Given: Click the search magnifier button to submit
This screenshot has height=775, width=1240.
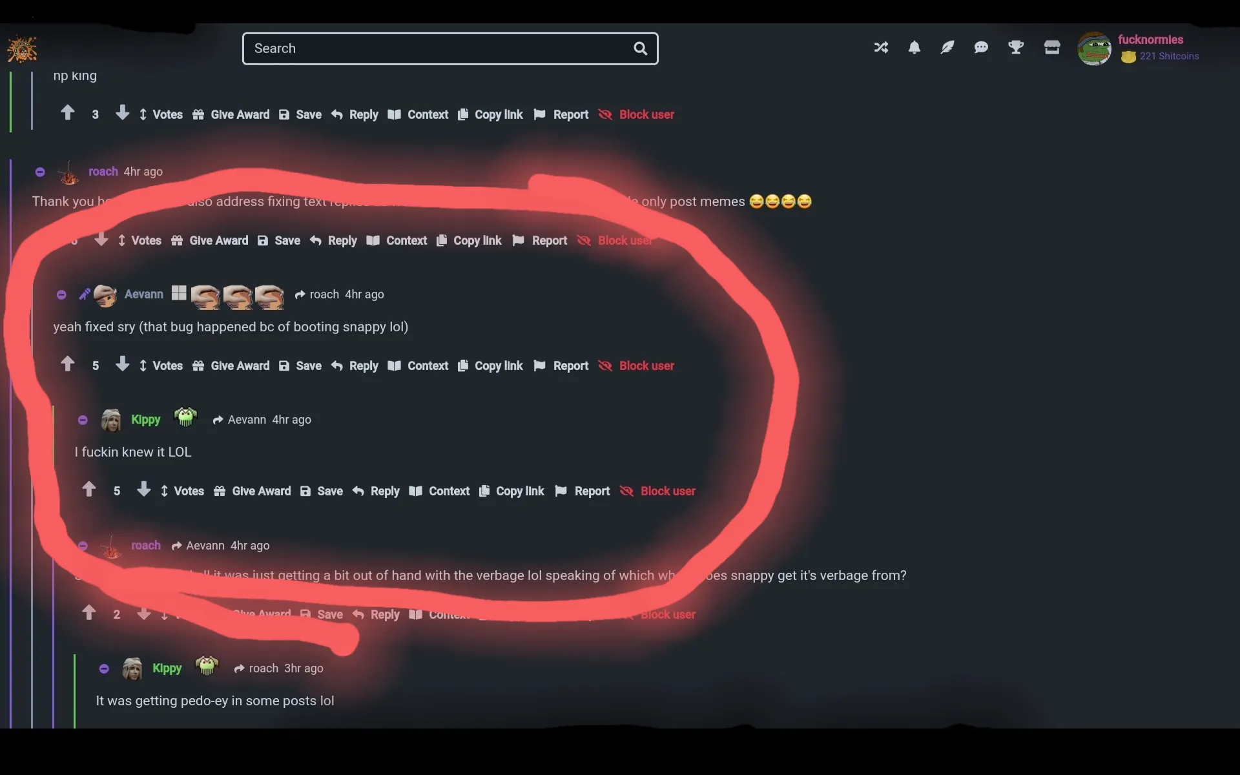Looking at the screenshot, I should coord(641,48).
